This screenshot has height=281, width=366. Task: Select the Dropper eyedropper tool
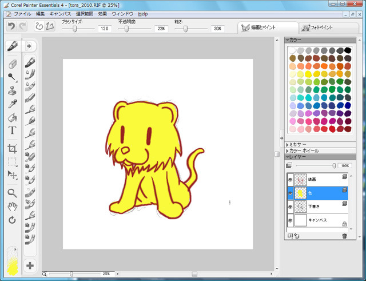[13, 104]
